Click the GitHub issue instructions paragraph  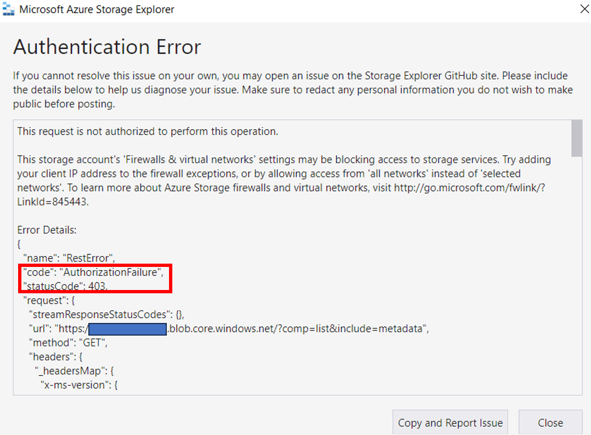point(292,90)
